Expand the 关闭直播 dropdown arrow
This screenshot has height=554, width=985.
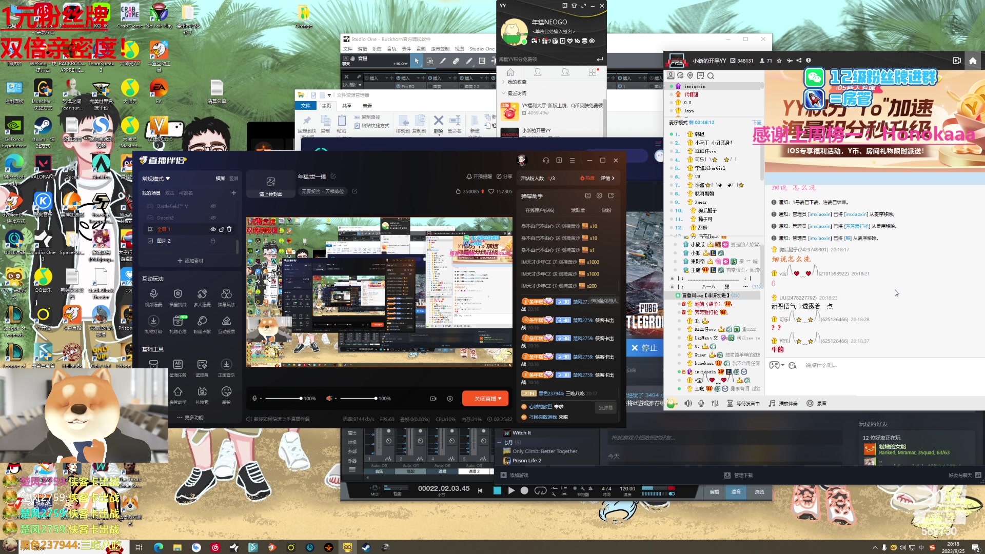coord(500,399)
